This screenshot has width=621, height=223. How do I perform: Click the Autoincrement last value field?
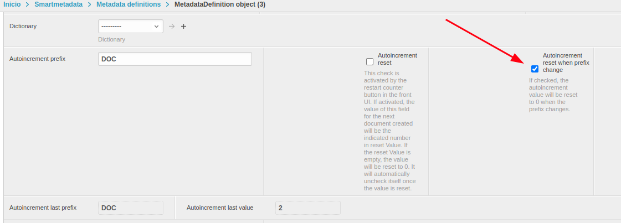coord(308,208)
